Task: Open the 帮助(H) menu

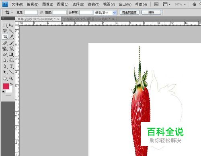Action: click(x=141, y=4)
